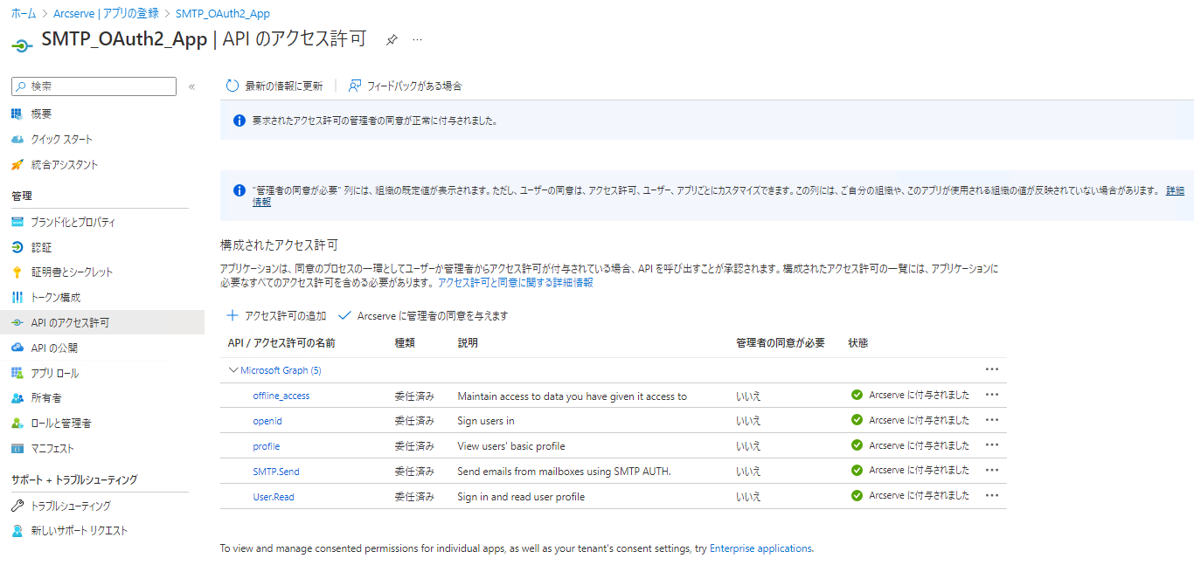This screenshot has width=1194, height=565.
Task: Click the アプリ ロール grid icon
Action: pos(17,373)
